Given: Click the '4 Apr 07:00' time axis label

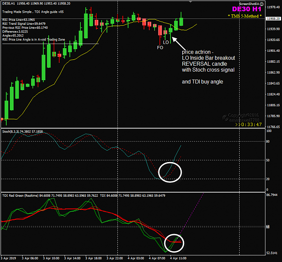Looking at the screenshot, I should coord(157,258).
